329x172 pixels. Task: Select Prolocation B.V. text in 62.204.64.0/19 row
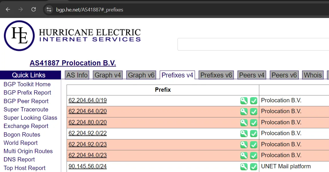(281, 100)
